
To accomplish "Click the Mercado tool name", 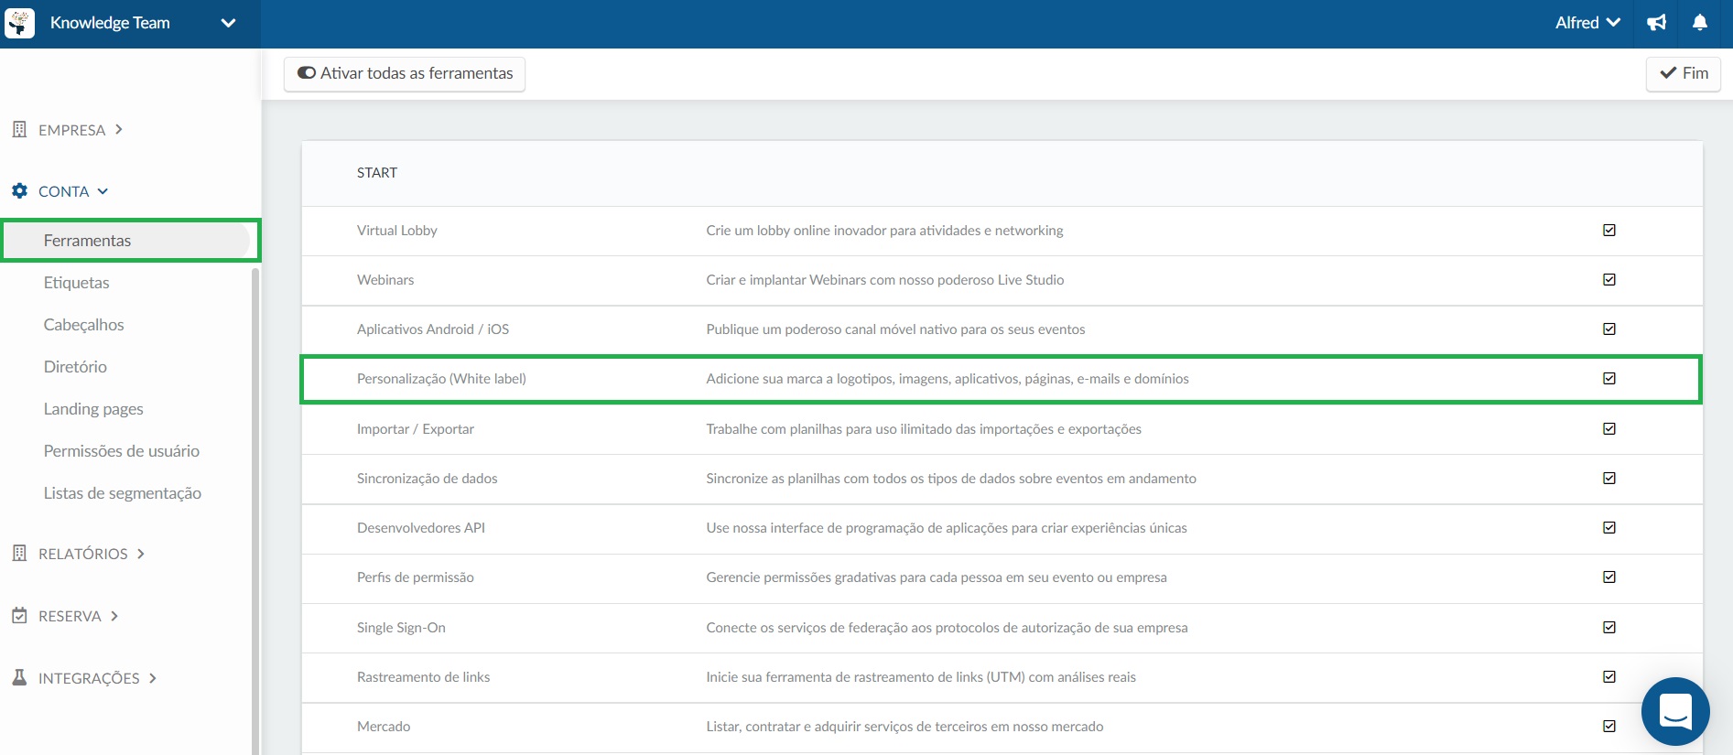I will (x=384, y=727).
